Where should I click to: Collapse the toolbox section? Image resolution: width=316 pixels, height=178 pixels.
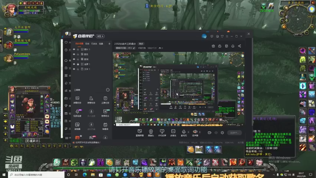click(107, 90)
